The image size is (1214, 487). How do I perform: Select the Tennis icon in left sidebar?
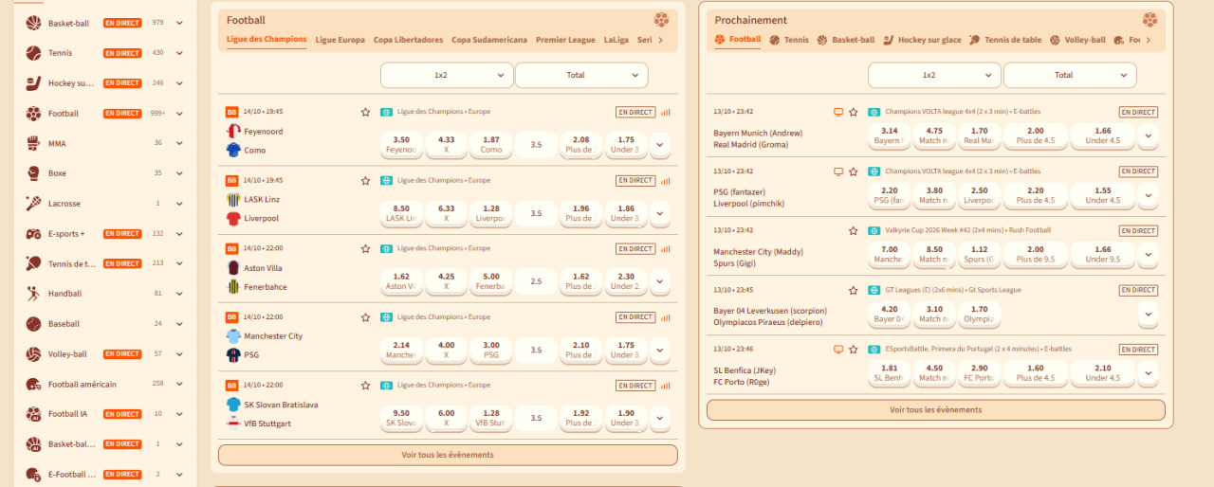33,53
